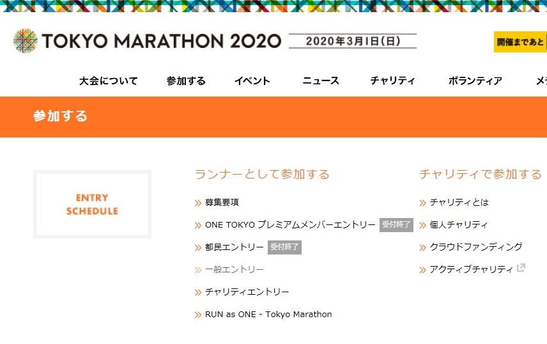Click the TOKYO MARATHON 2020 title text
547x344 pixels.
pos(162,41)
